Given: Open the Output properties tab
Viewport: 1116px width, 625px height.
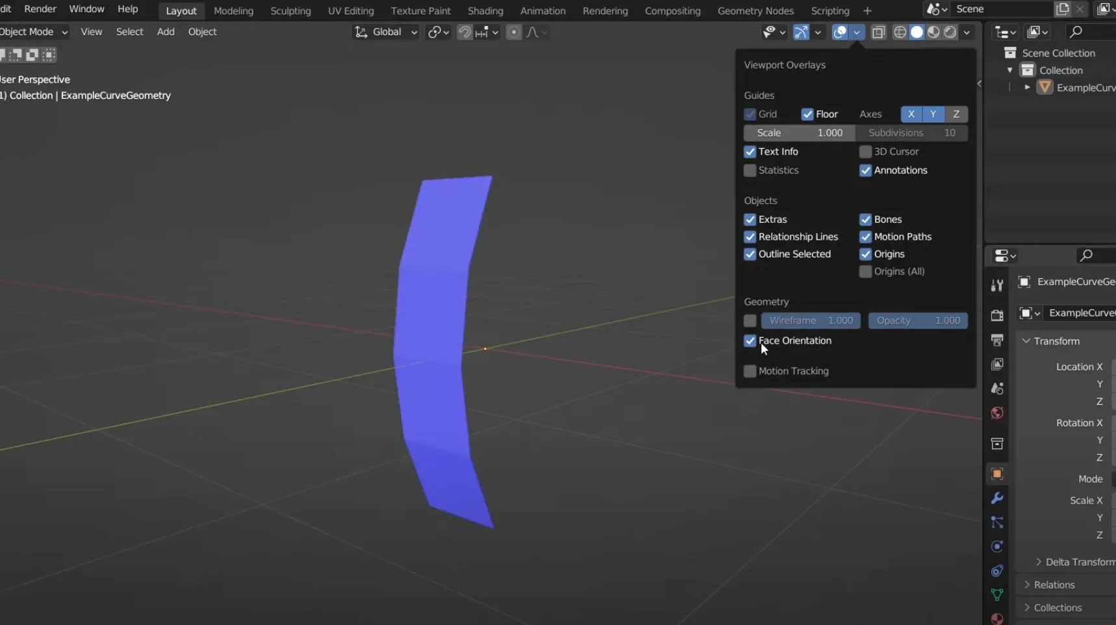Looking at the screenshot, I should coord(997,340).
